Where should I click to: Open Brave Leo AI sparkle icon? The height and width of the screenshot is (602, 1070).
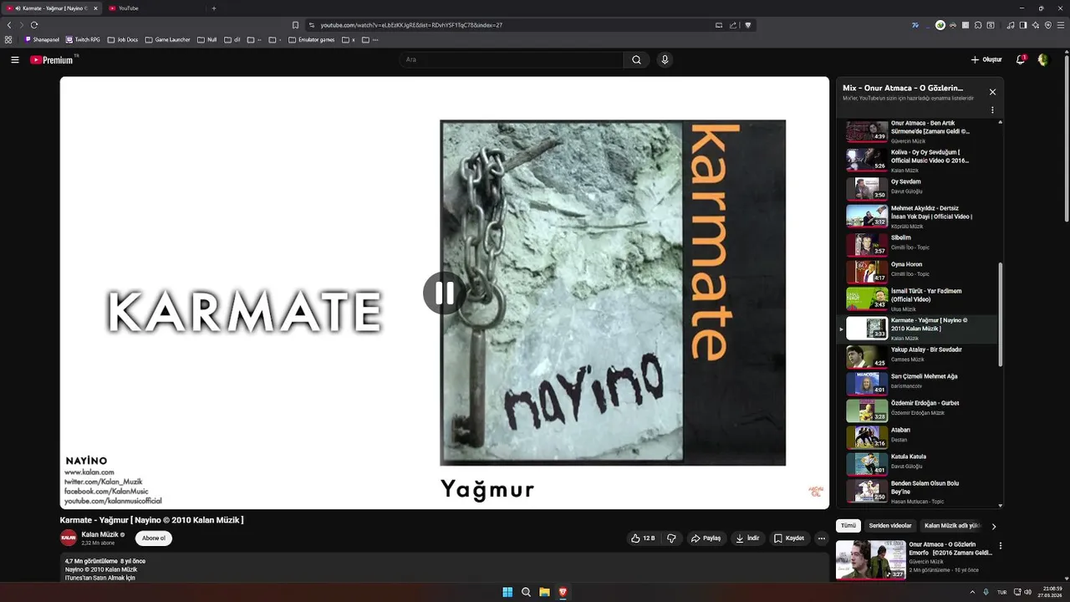1036,25
